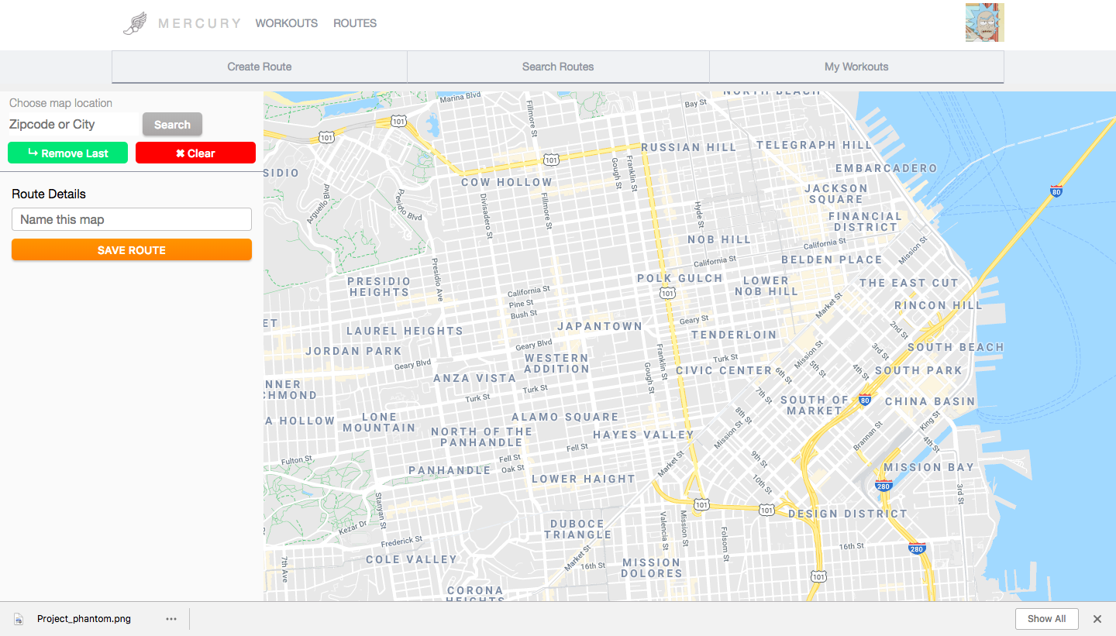
Task: Click the CHINA BASIN map label
Action: point(930,401)
